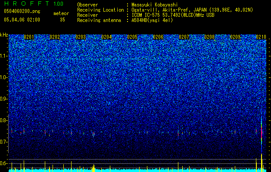
Task: Click the Observer name Masayuki Kobayashi
Action: (155, 5)
